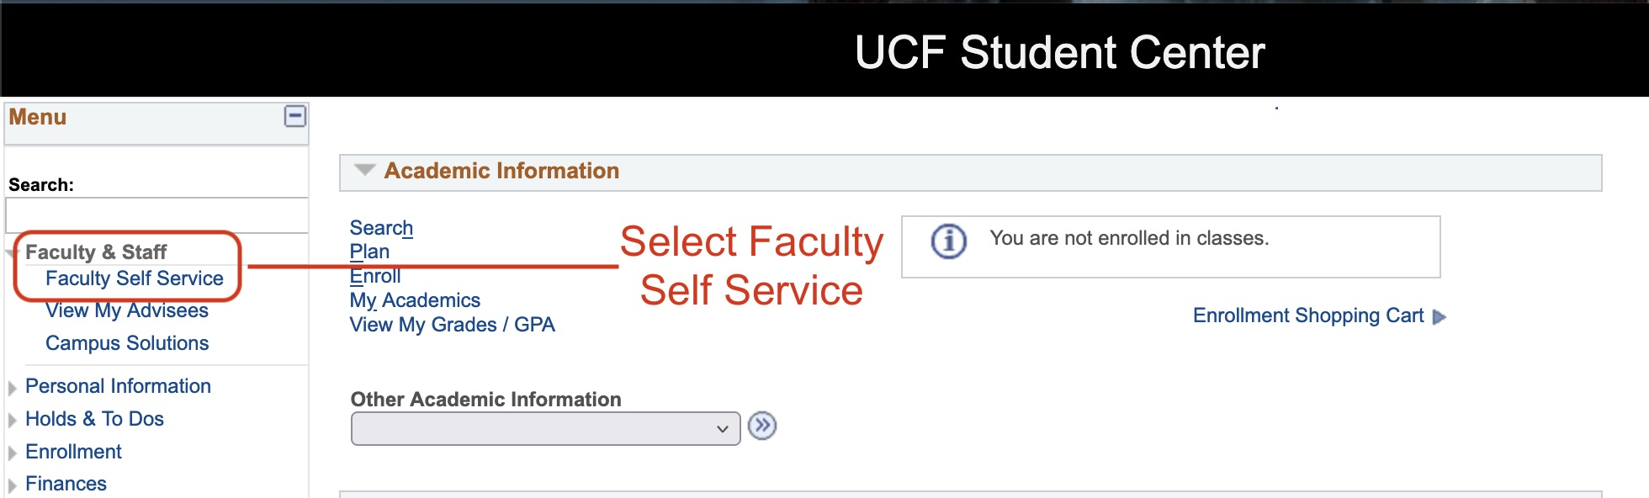This screenshot has width=1649, height=498.
Task: Open the Plan link
Action: (369, 252)
